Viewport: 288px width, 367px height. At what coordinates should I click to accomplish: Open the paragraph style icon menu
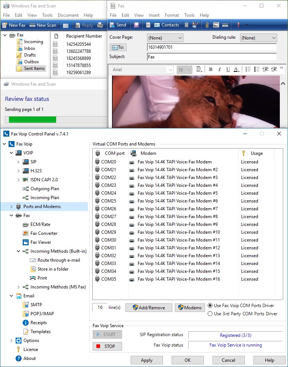[199, 69]
